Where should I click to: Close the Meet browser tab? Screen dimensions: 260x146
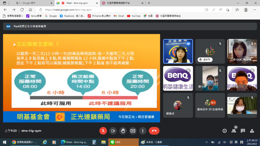point(97,3)
